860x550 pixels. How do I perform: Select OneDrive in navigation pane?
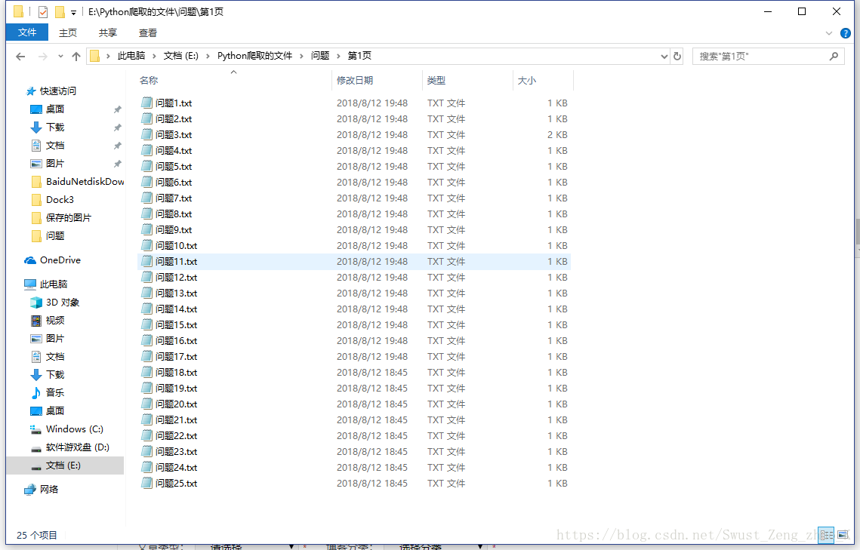click(x=60, y=260)
